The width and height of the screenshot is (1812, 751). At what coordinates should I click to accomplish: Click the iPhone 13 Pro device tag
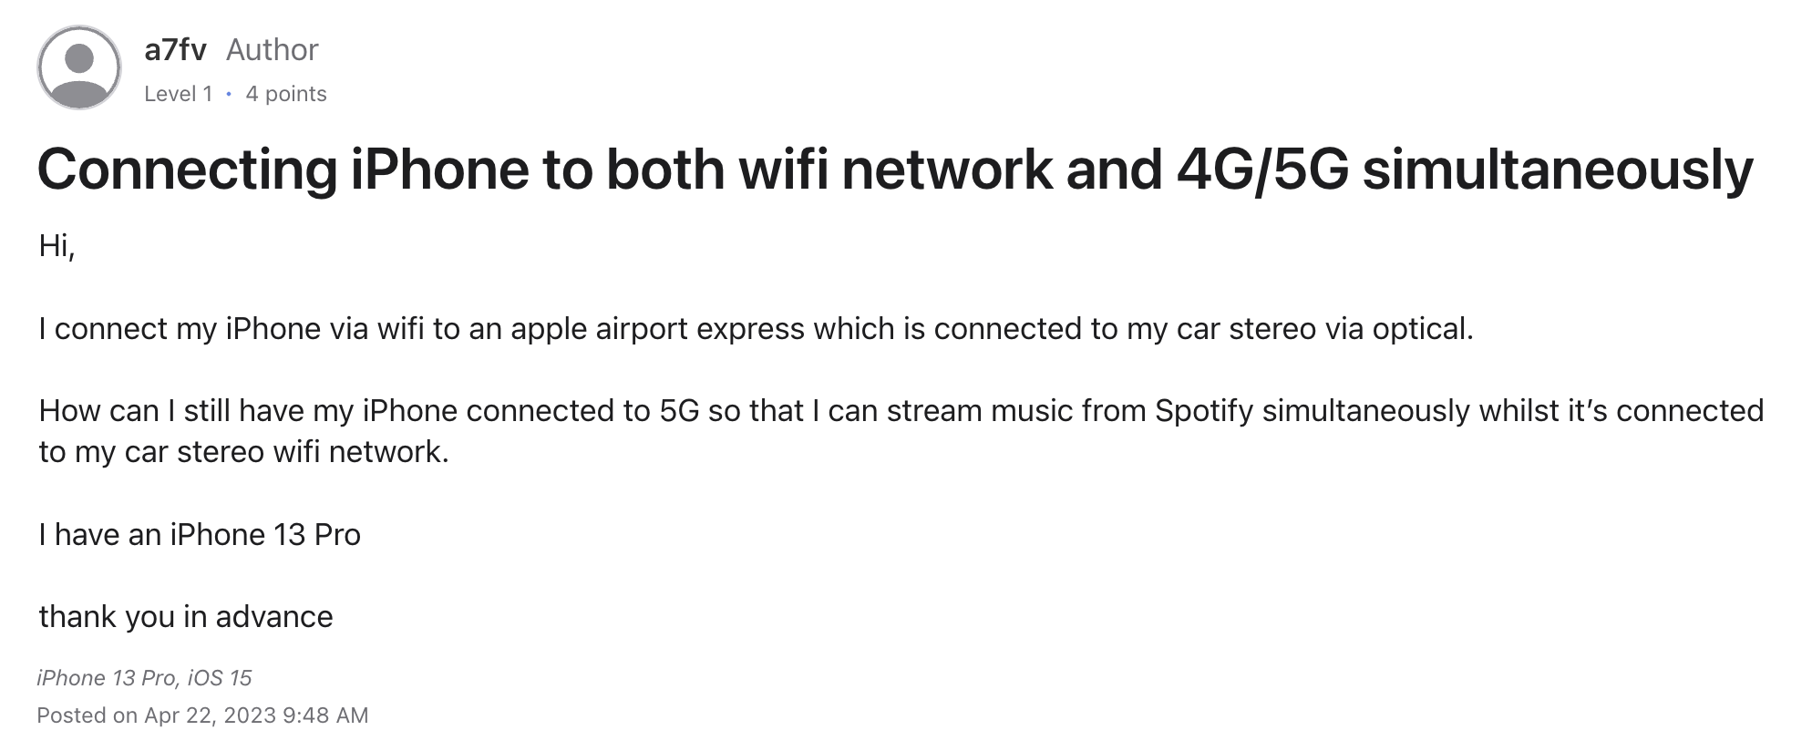pyautogui.click(x=106, y=678)
